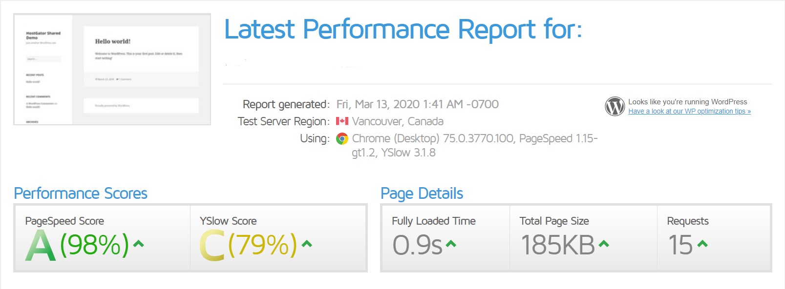The width and height of the screenshot is (785, 289).
Task: Click the Vancouver, Canada server region text
Action: pyautogui.click(x=398, y=121)
